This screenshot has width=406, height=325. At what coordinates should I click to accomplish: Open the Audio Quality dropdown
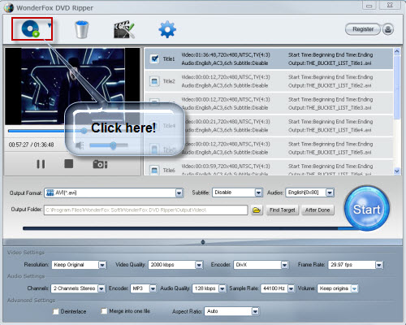point(222,288)
